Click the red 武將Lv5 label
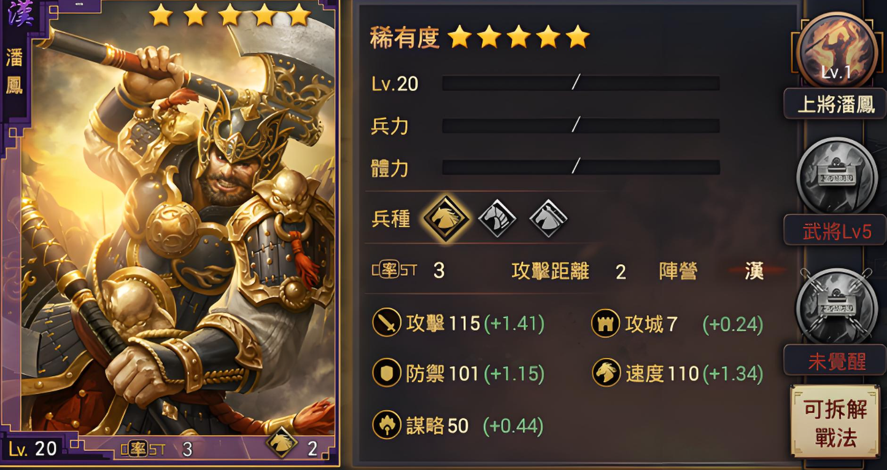The height and width of the screenshot is (470, 887). 835,230
